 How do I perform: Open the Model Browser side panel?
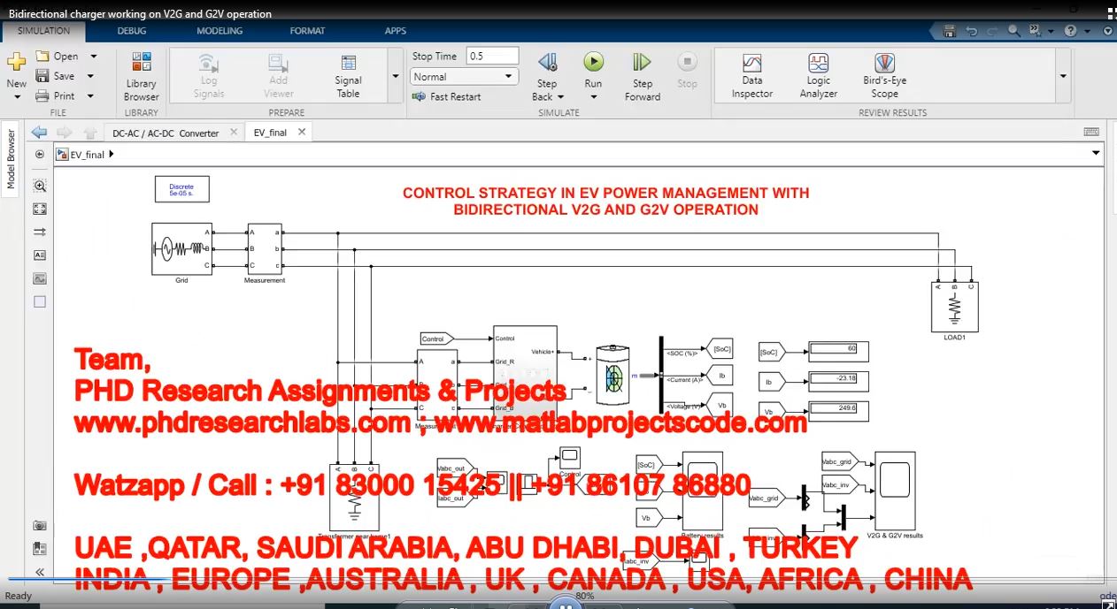(x=12, y=159)
